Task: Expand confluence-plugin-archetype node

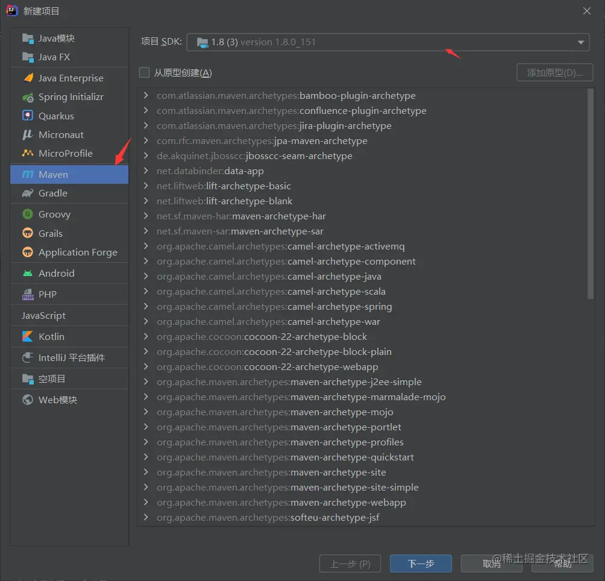Action: [x=146, y=110]
